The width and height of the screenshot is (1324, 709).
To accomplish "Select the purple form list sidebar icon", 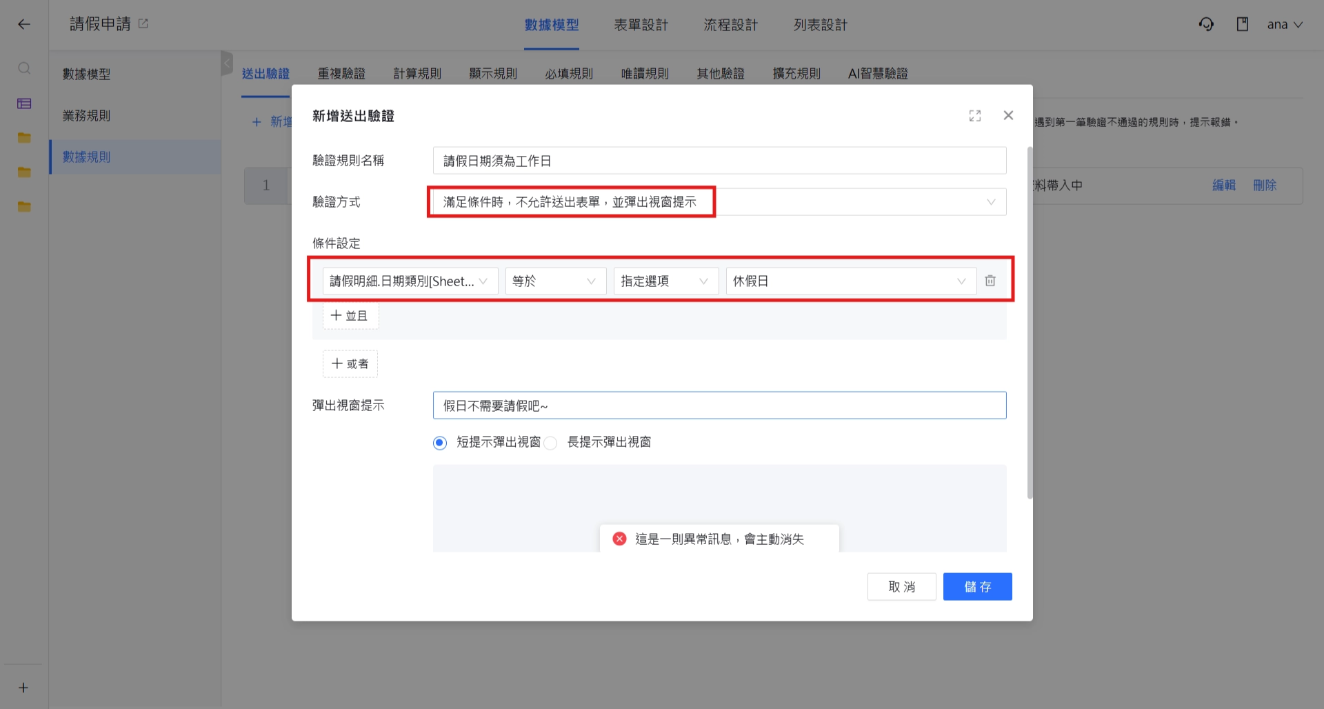I will [x=24, y=103].
